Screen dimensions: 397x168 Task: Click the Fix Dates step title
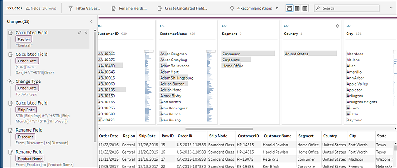point(14,8)
